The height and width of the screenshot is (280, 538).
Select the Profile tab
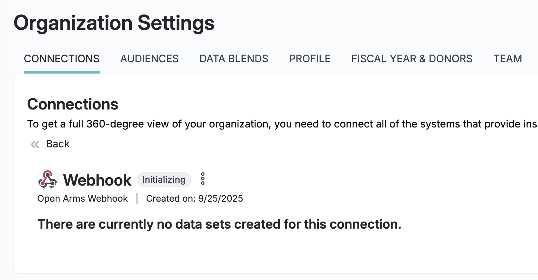coord(310,59)
